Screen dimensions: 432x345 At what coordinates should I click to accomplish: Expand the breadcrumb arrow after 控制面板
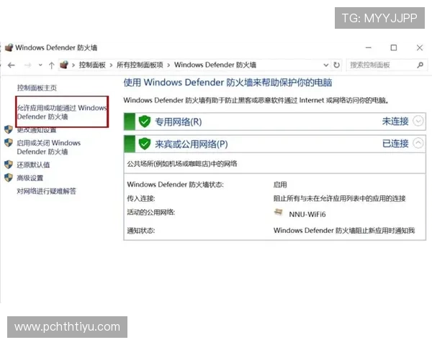coord(111,65)
